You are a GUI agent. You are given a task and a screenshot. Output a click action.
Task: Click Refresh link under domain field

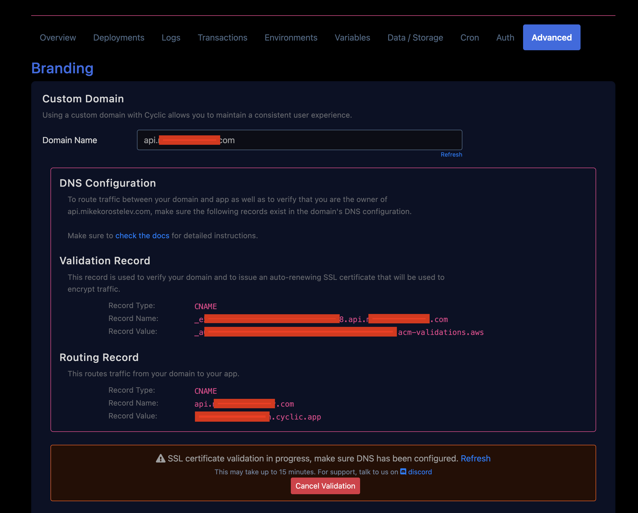click(451, 154)
